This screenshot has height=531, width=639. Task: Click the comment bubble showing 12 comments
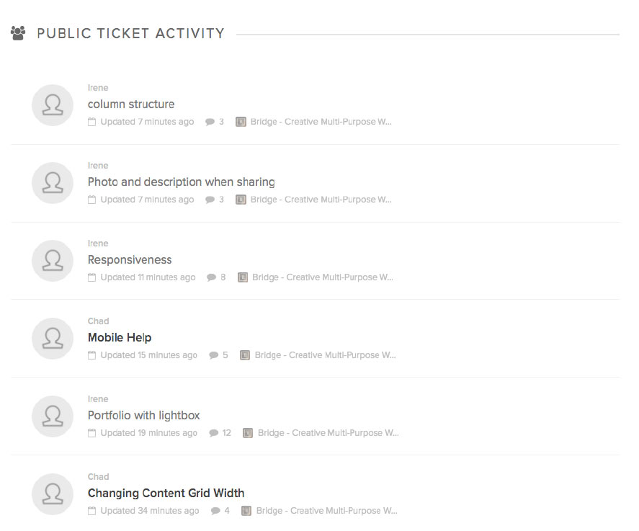(x=213, y=433)
